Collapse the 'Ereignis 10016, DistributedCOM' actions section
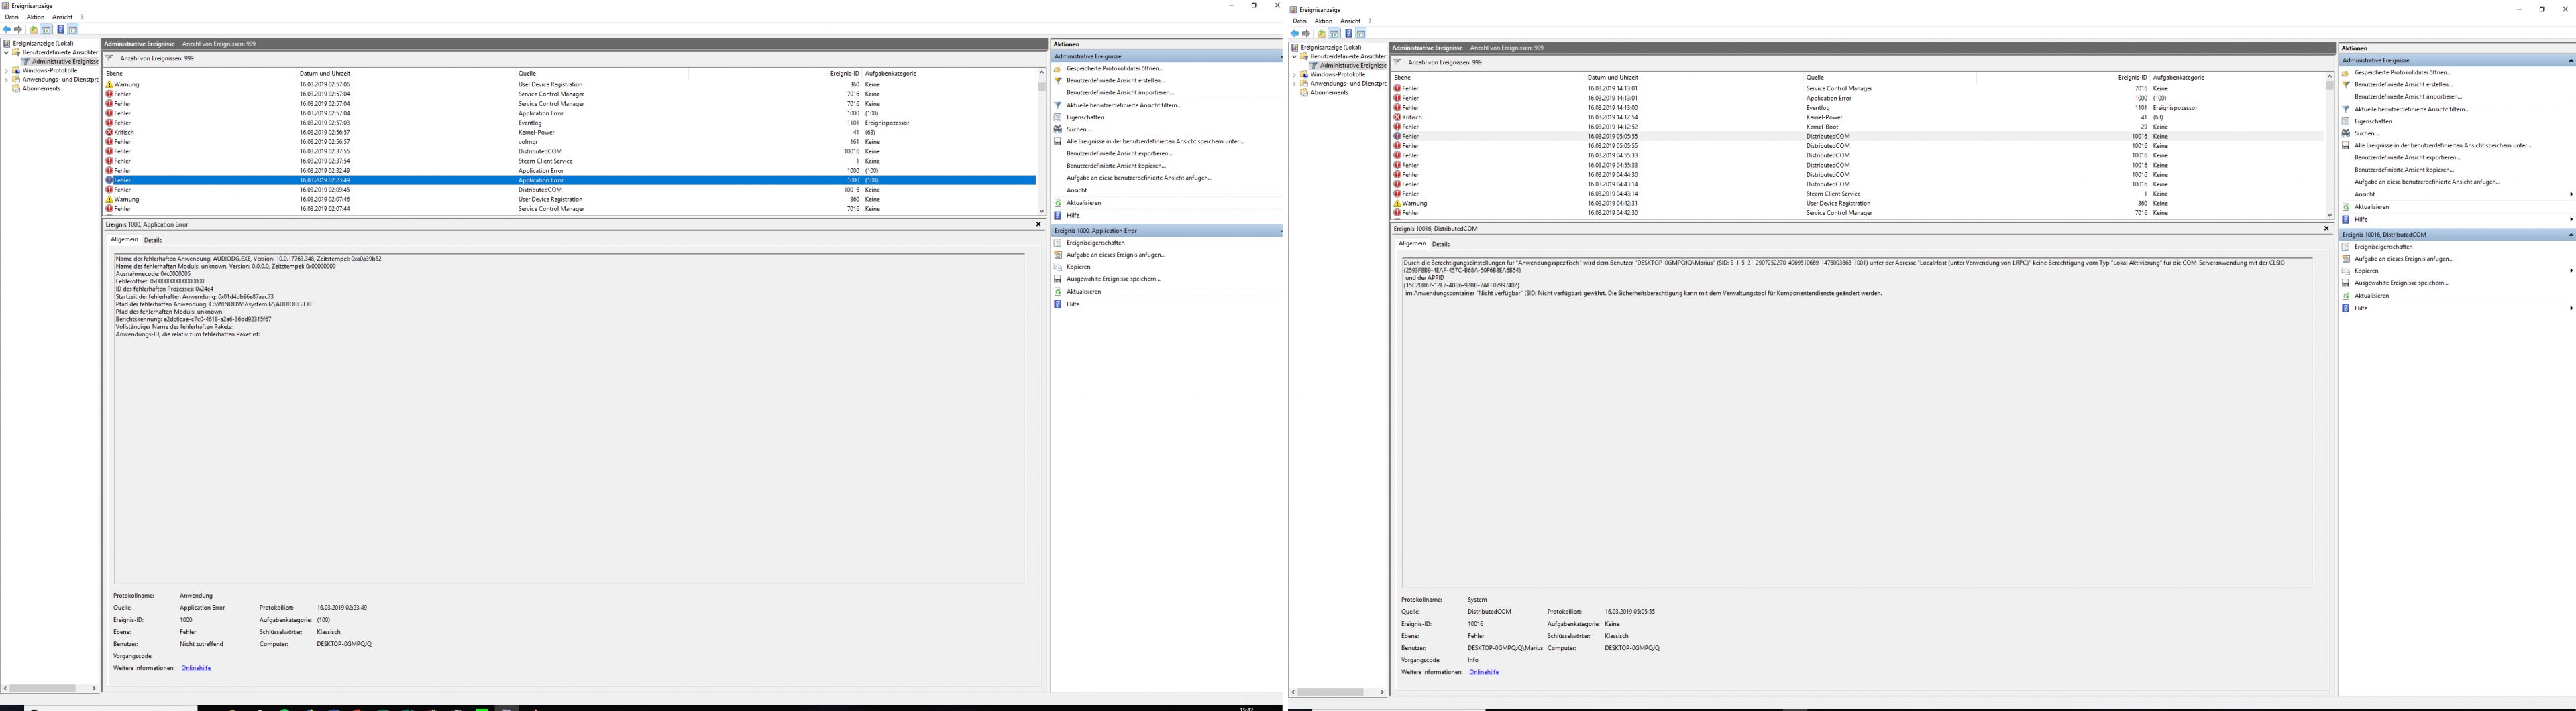 (2571, 235)
